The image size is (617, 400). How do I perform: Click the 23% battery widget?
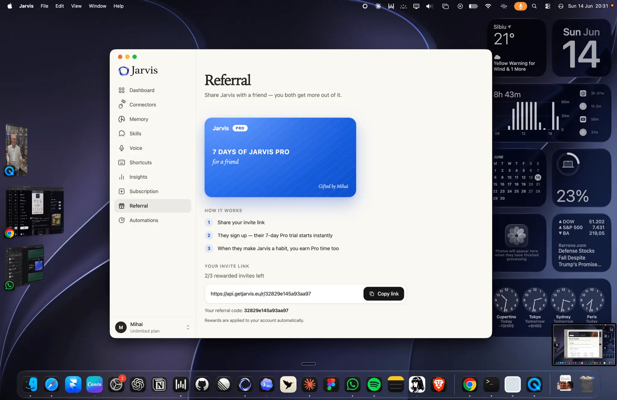pos(581,178)
